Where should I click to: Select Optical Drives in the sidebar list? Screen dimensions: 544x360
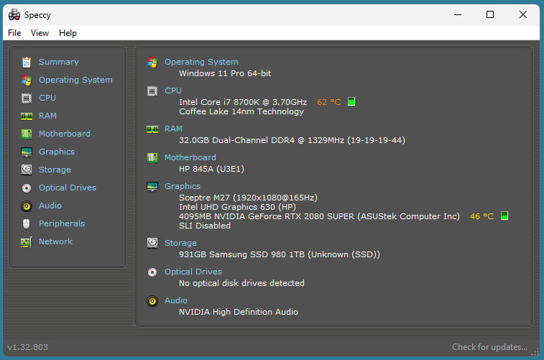[68, 188]
